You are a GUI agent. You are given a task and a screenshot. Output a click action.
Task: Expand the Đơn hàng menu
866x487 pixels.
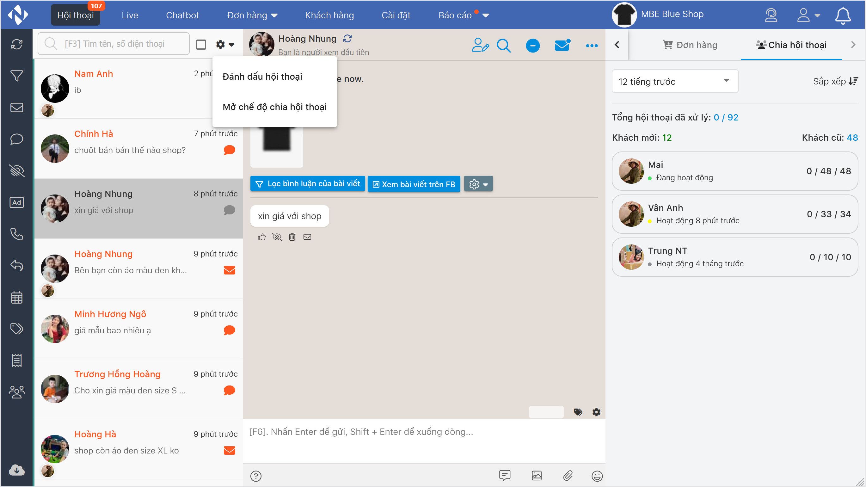252,15
